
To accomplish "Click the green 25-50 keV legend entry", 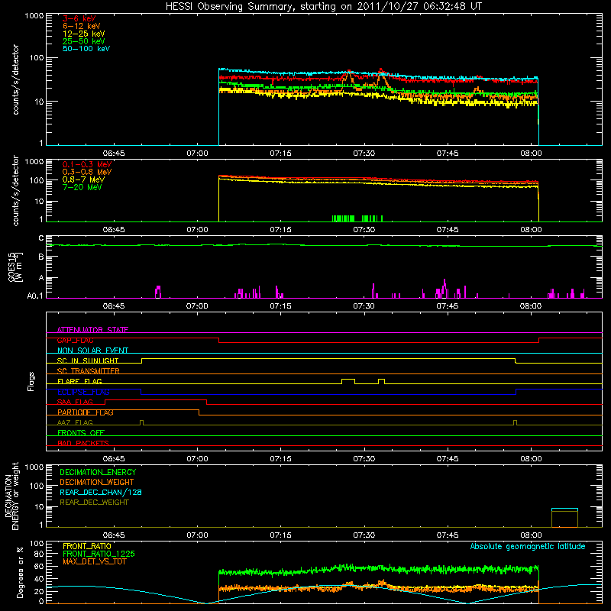I will [x=84, y=41].
